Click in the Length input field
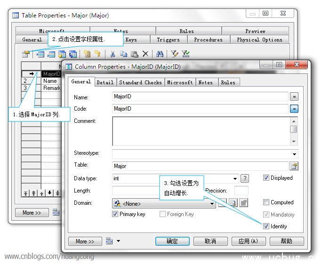 pos(136,191)
